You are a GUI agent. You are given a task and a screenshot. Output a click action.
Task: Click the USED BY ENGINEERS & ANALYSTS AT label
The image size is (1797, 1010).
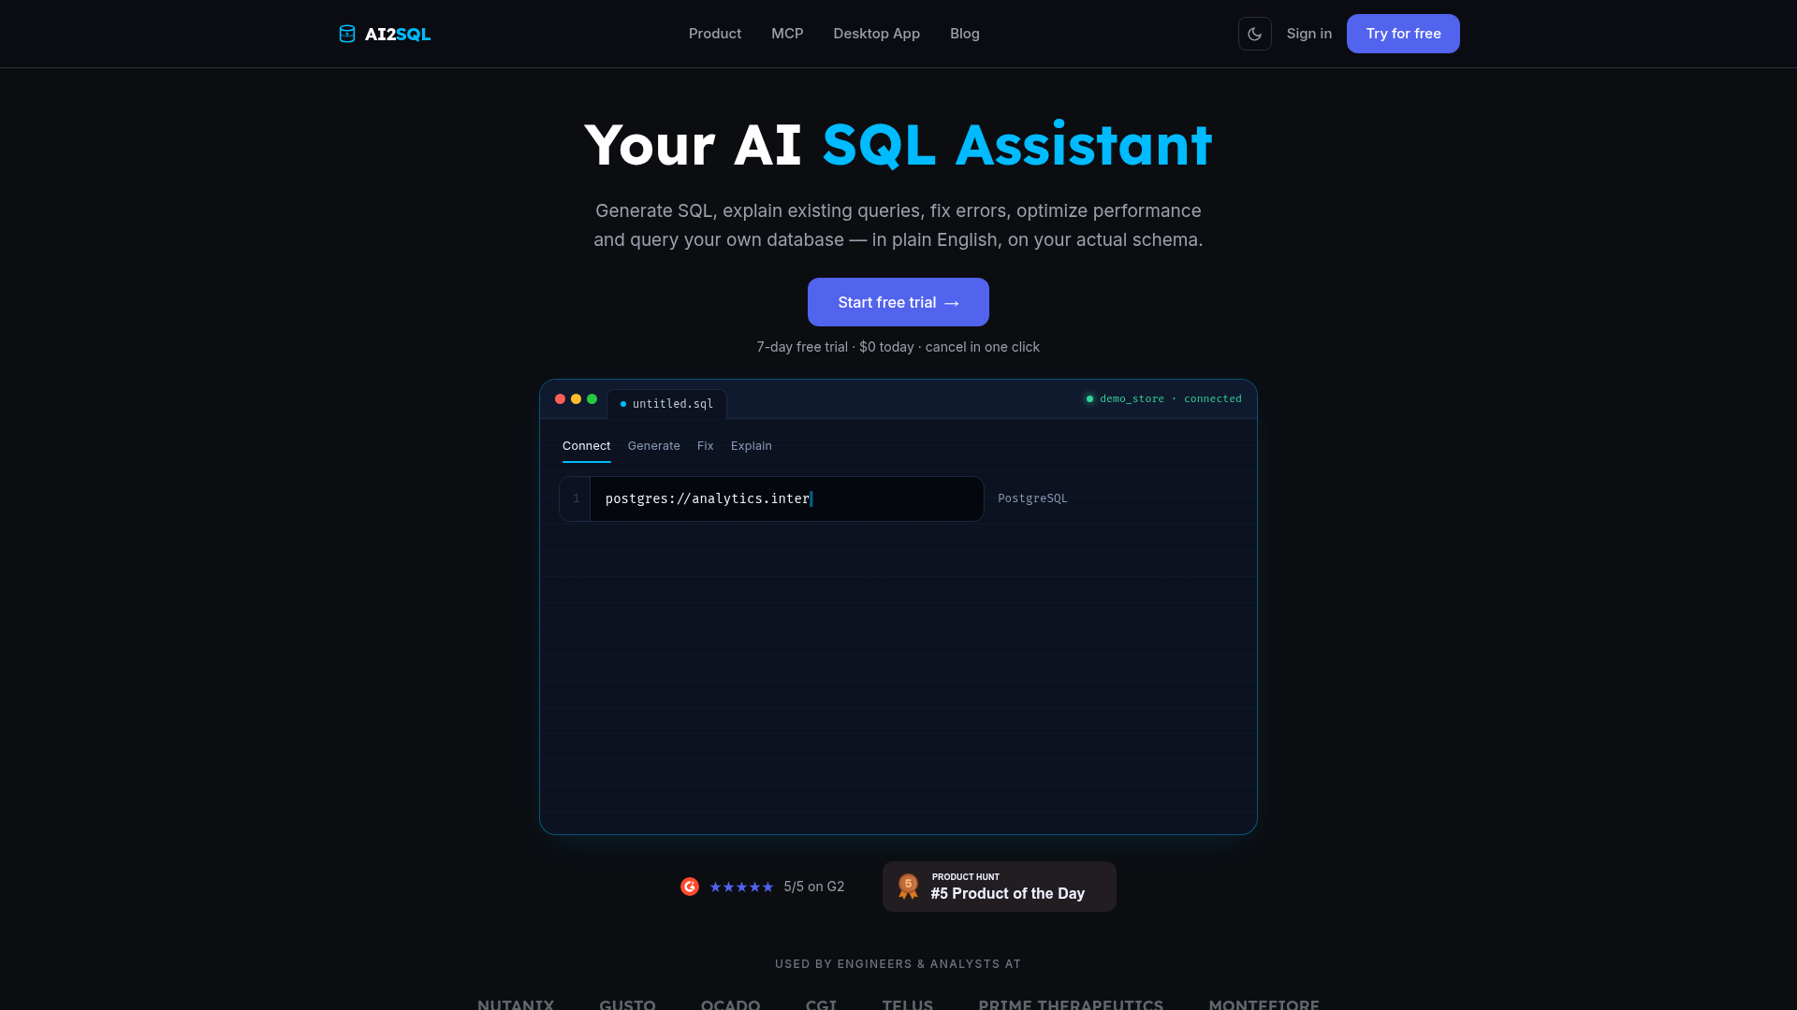pyautogui.click(x=898, y=964)
